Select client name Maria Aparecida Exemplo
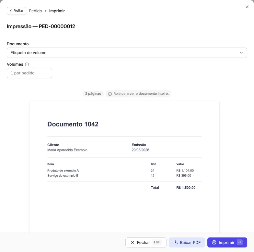The height and width of the screenshot is (252, 254). click(x=67, y=150)
